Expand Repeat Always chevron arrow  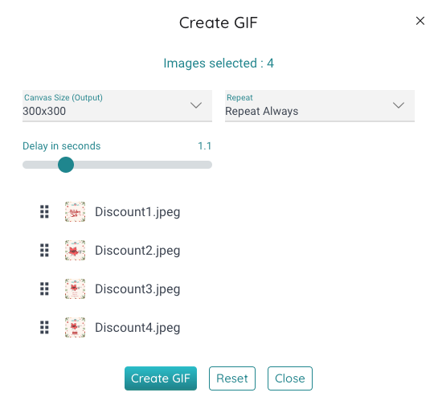[399, 105]
